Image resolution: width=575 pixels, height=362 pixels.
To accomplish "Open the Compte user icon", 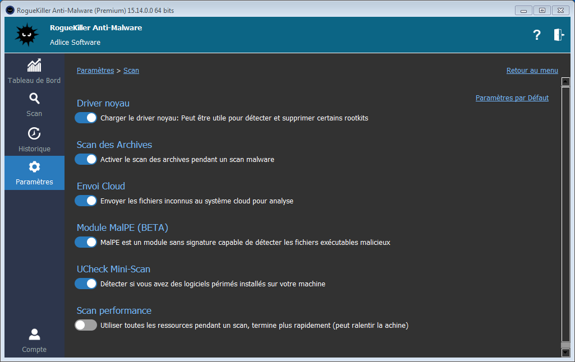I will pyautogui.click(x=34, y=335).
